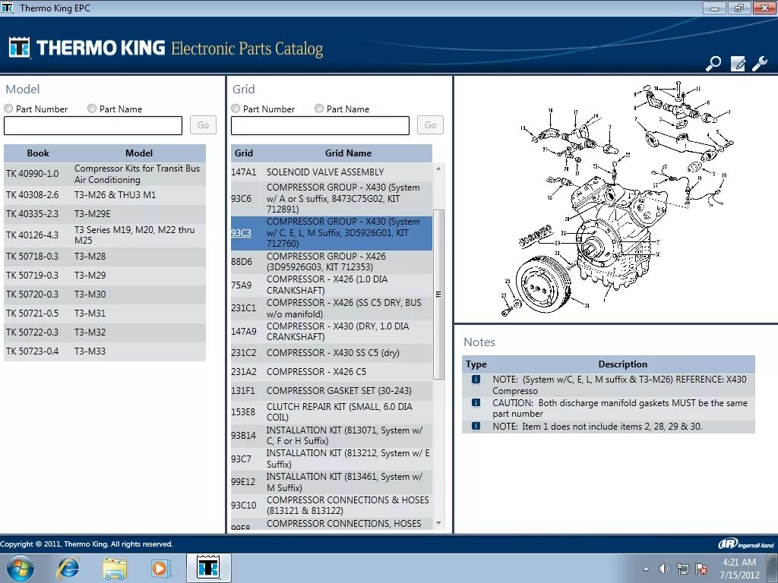Select grid 147A9 Compressor X430 DRY row
The height and width of the screenshot is (583, 778).
pos(331,332)
